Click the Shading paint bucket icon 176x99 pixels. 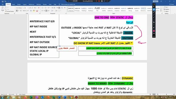(56, 11)
